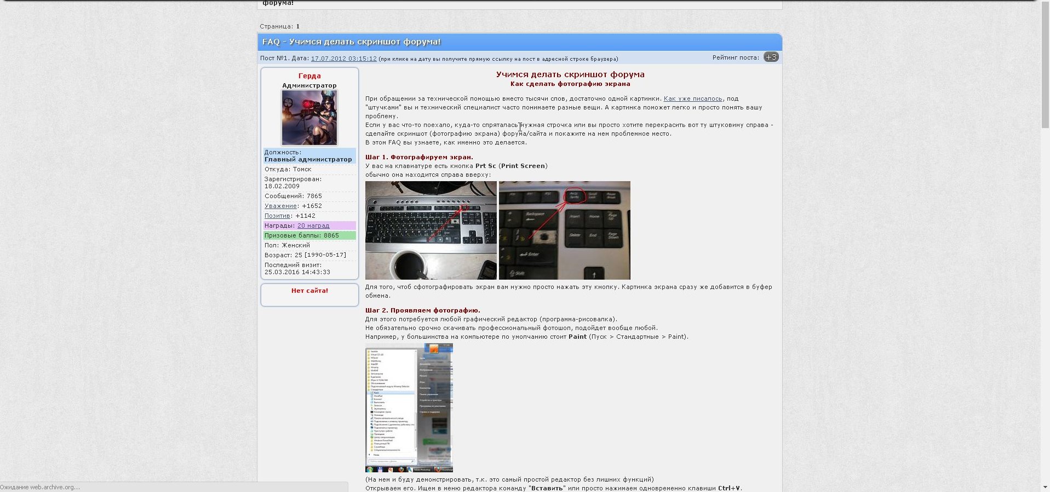View the 20 наград awards link

pos(313,226)
